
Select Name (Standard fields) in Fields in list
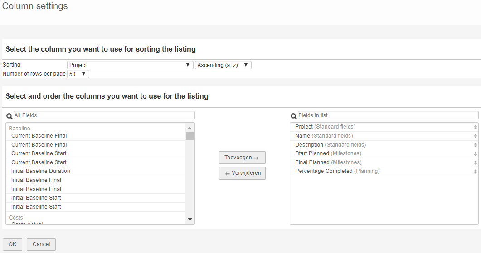pyautogui.click(x=384, y=136)
